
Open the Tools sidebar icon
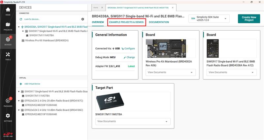(8, 56)
